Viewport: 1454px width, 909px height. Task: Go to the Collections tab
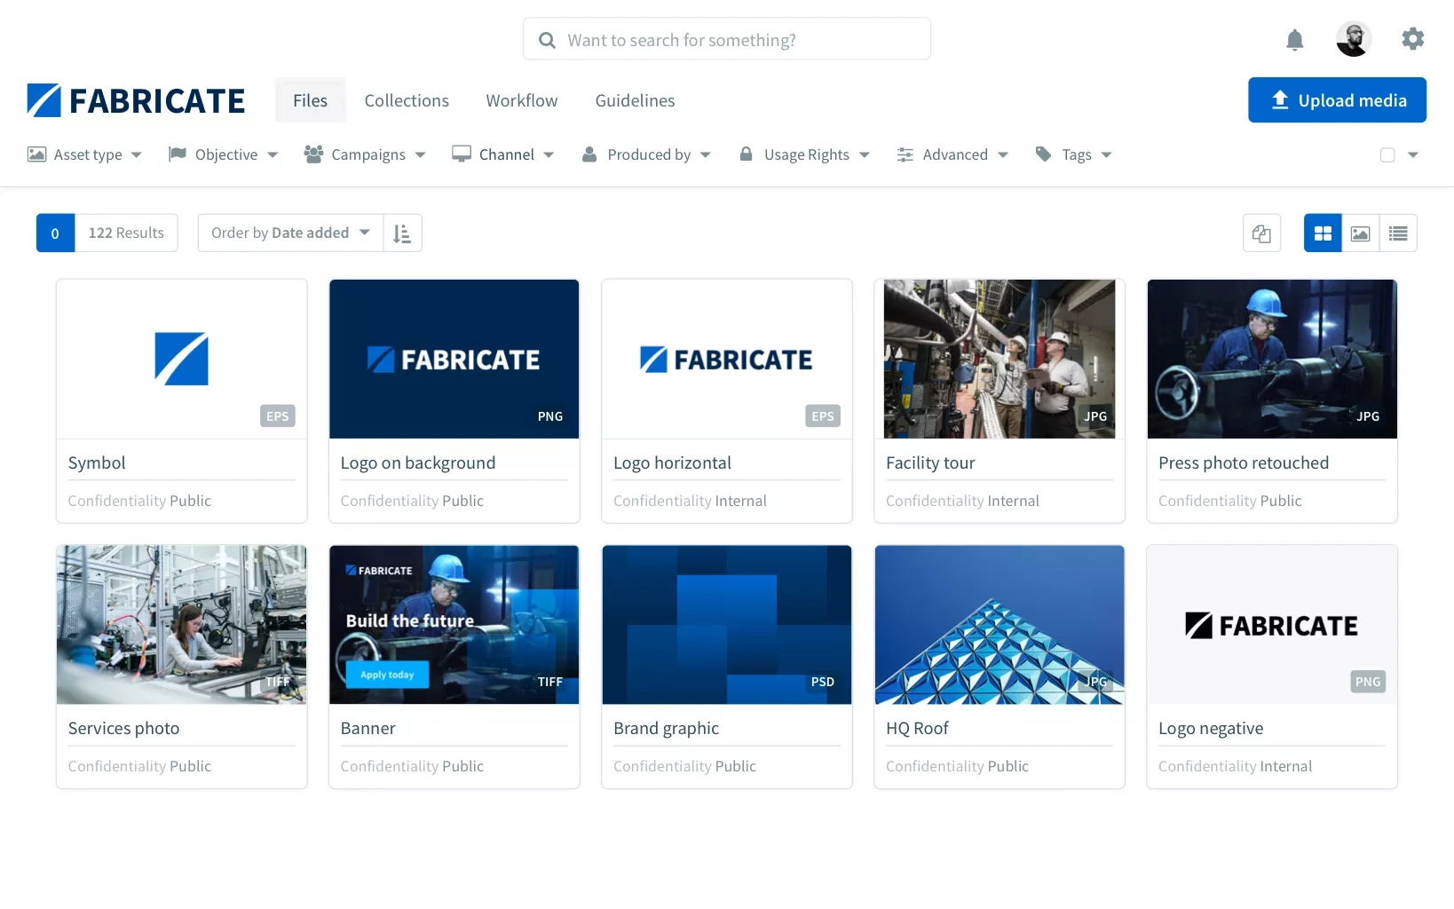tap(407, 100)
